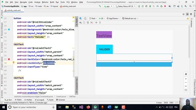This screenshot has width=196, height=110.
Task: Click the baseline align icon in layout toolbar
Action: point(92,23)
